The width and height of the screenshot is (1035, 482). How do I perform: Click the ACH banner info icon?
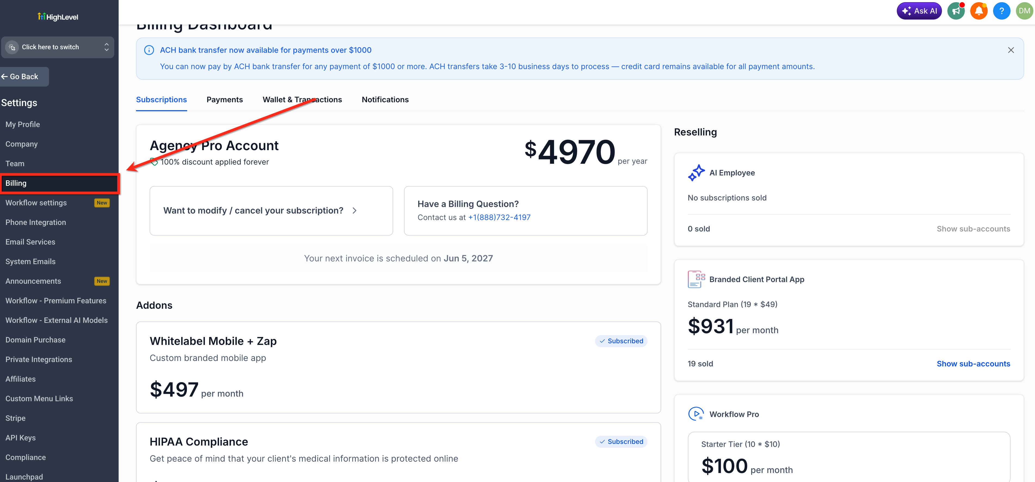[149, 50]
